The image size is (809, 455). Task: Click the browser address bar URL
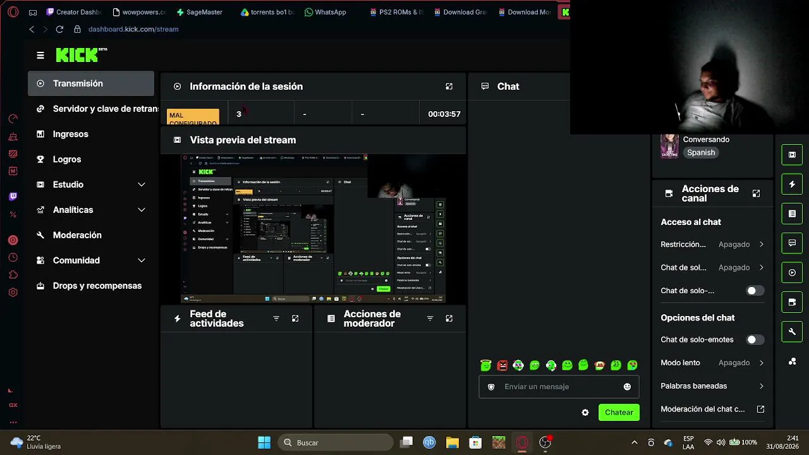[133, 29]
